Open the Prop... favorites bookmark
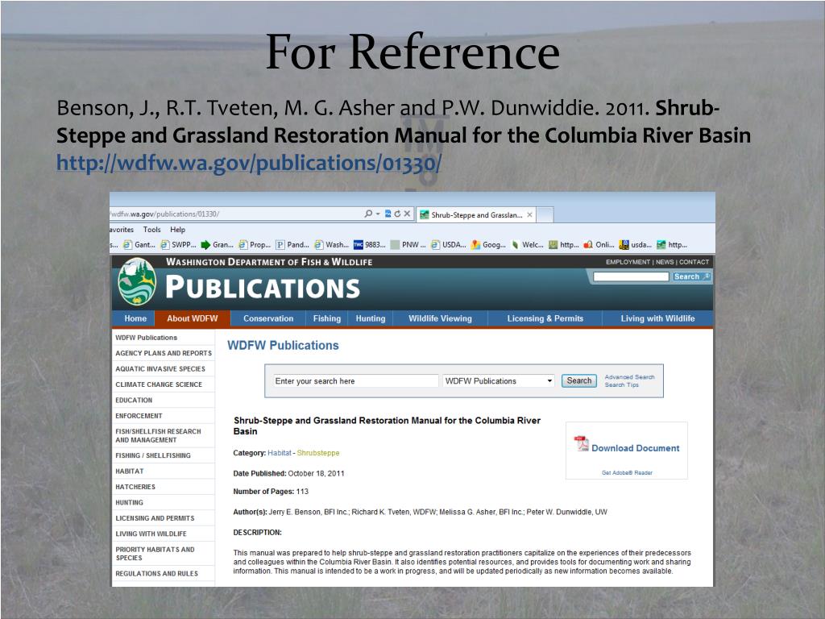Image resolution: width=825 pixels, height=619 pixels. coord(255,245)
